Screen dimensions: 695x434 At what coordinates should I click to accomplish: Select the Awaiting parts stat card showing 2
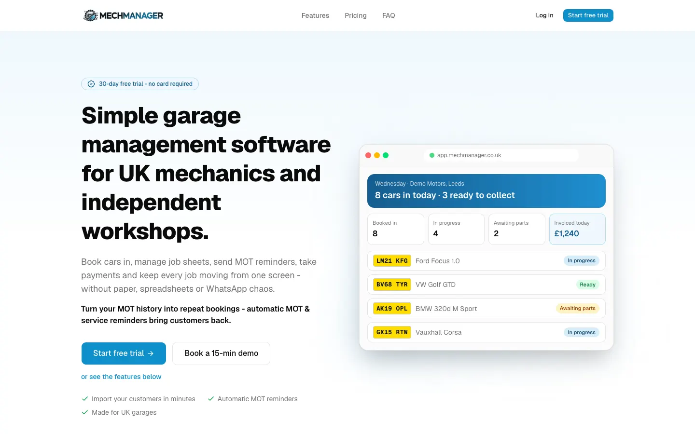[517, 229]
